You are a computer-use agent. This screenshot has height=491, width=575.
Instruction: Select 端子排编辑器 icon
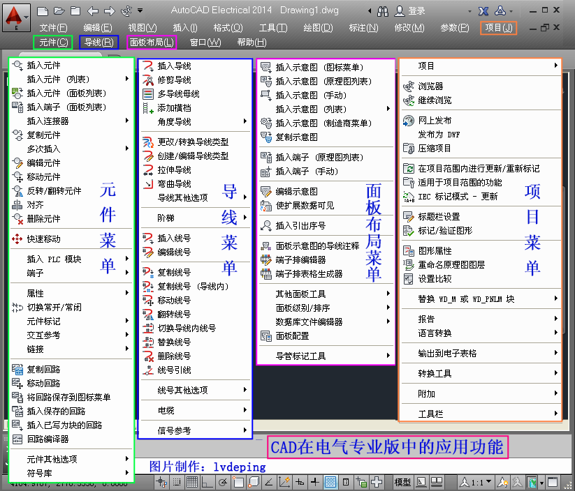click(266, 260)
